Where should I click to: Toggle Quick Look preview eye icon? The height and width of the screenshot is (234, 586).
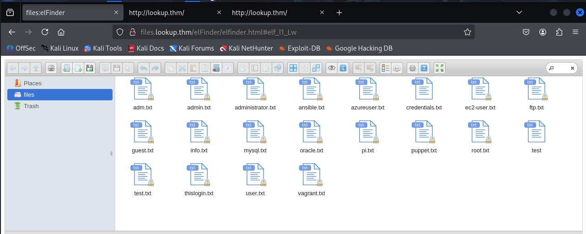331,68
